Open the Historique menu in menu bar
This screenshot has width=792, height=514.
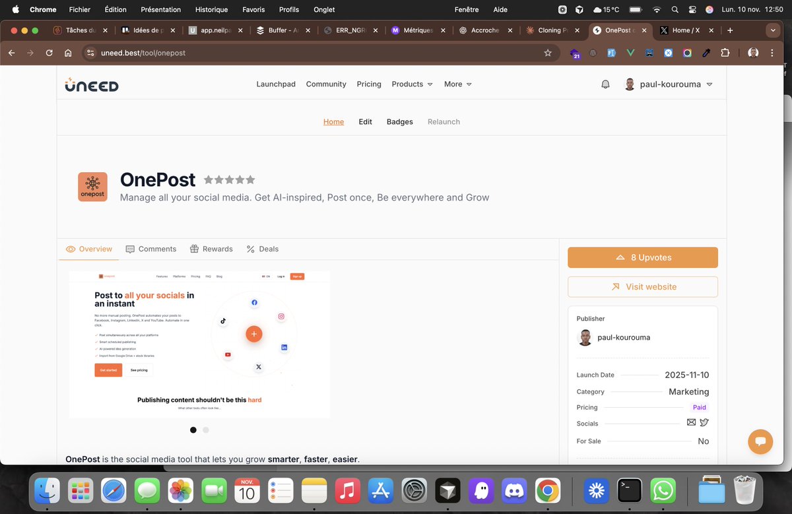(211, 10)
